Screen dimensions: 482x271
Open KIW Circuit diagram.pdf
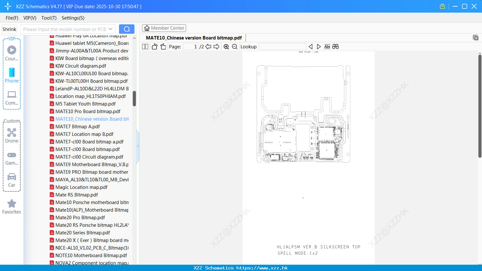pos(81,66)
